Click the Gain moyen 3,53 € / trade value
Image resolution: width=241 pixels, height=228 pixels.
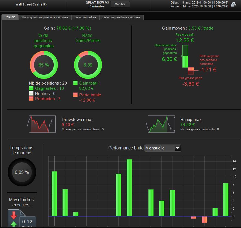pyautogui.click(x=201, y=28)
